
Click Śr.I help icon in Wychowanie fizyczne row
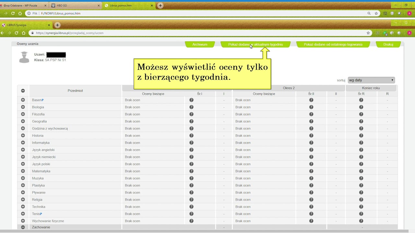point(191,221)
